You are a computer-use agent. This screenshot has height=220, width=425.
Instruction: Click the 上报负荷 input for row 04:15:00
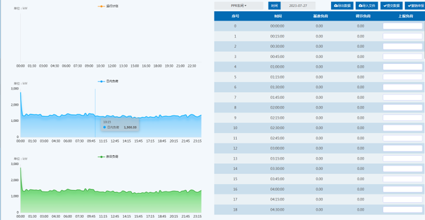(402, 200)
